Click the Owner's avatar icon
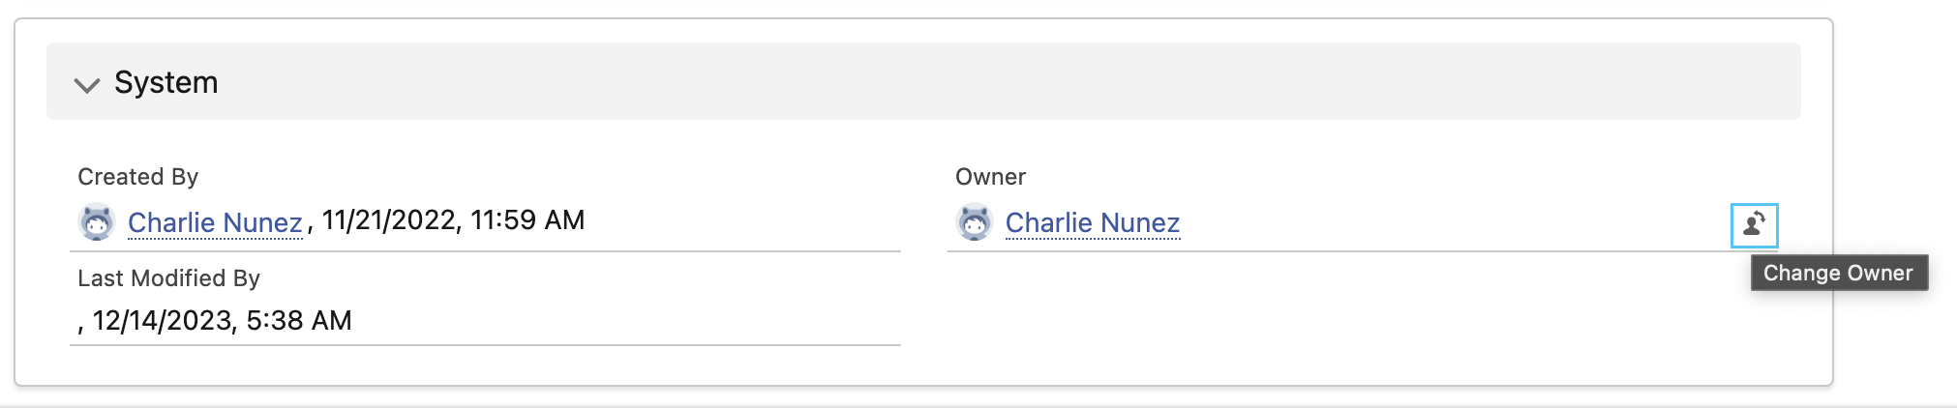 [x=975, y=222]
